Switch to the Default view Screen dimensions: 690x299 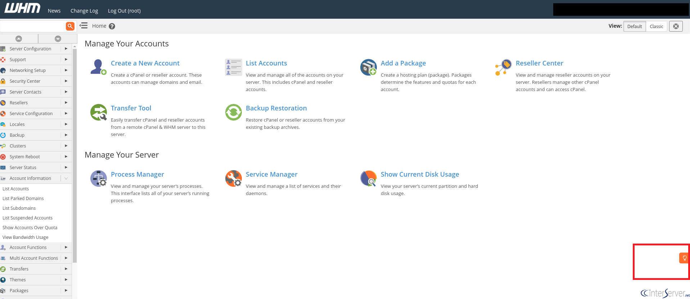pyautogui.click(x=635, y=26)
